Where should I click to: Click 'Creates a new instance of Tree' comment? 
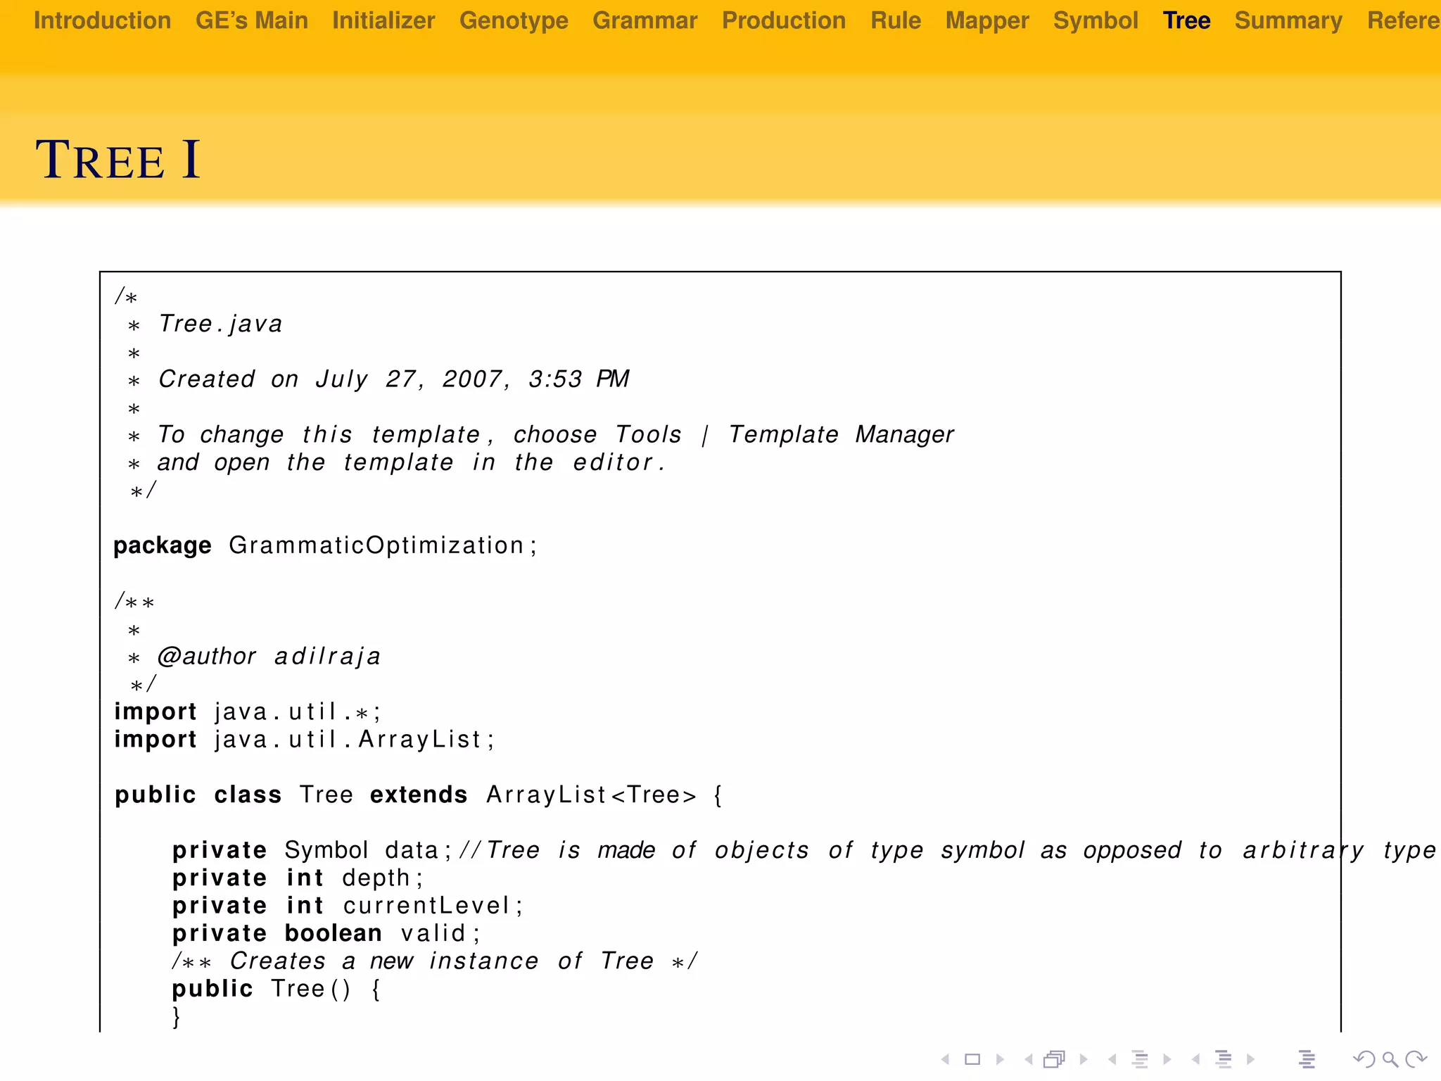coord(435,961)
